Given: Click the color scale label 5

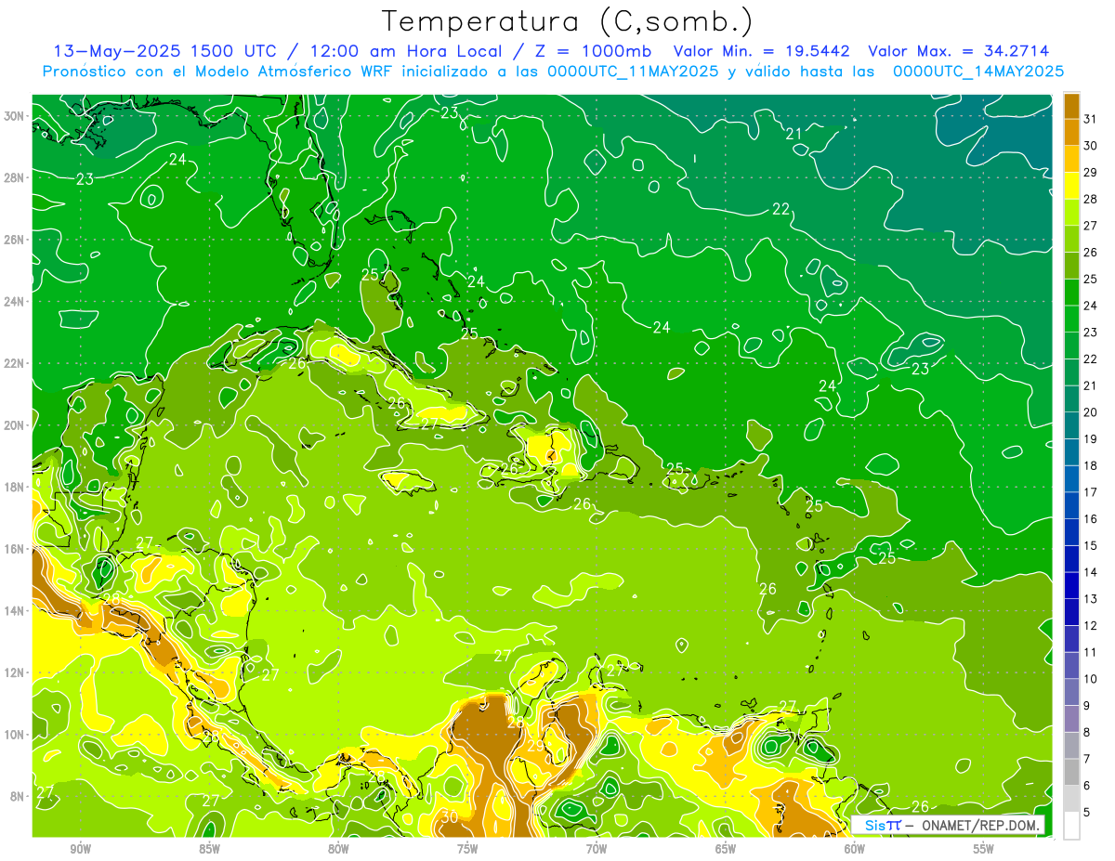Looking at the screenshot, I should pyautogui.click(x=1087, y=812).
